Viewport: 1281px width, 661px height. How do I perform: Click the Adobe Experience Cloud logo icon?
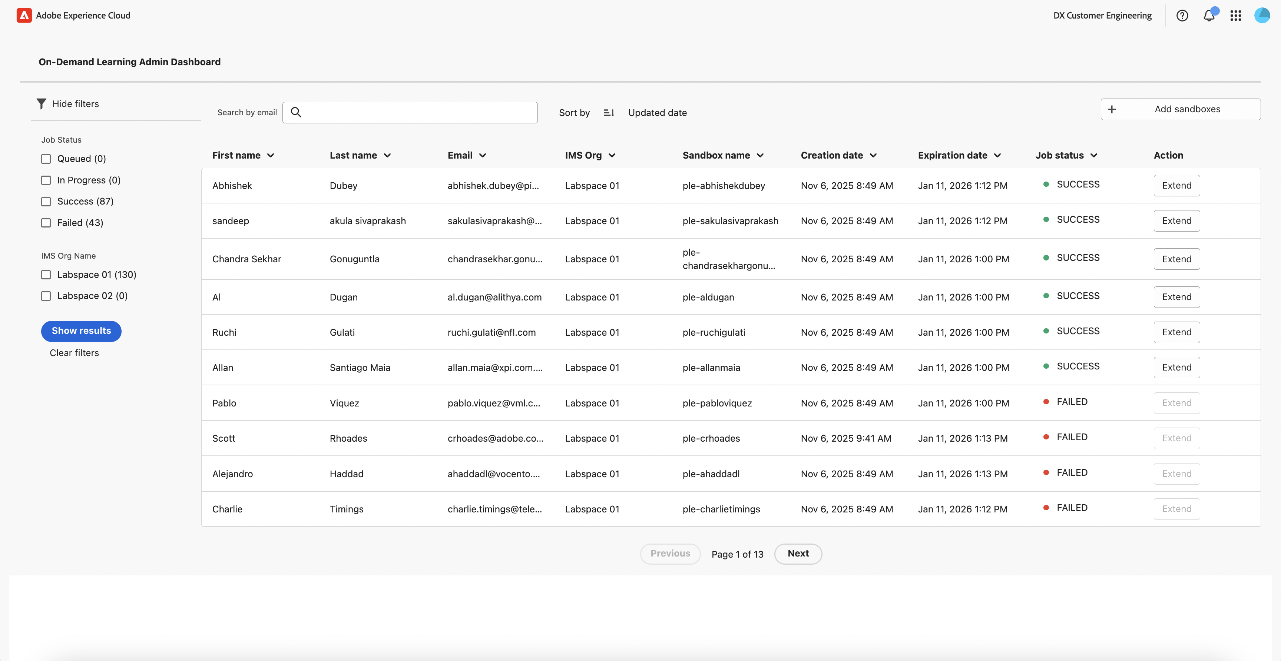point(24,16)
